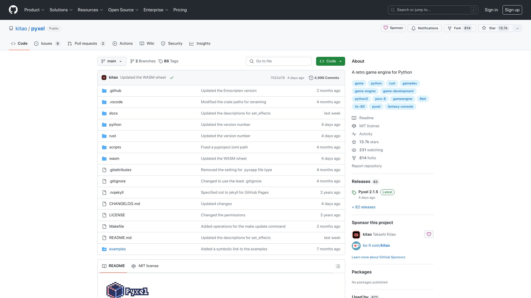531x298 pixels.
Task: Fork the repository
Action: (x=460, y=28)
